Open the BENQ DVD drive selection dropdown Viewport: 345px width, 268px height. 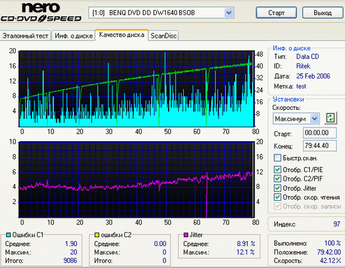[228, 13]
